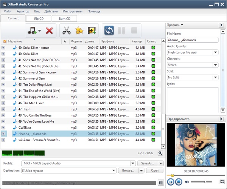Screen dimensions: 227x189
Task: Click the filmstrip add-to-profile icon
Action: tap(92, 30)
